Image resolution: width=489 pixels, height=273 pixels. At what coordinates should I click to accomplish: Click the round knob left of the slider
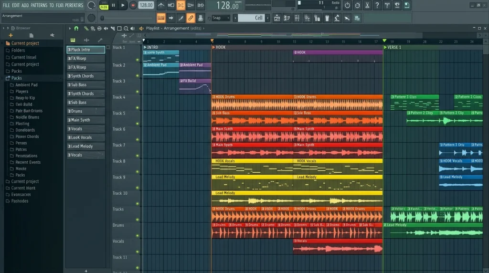[x=91, y=18]
